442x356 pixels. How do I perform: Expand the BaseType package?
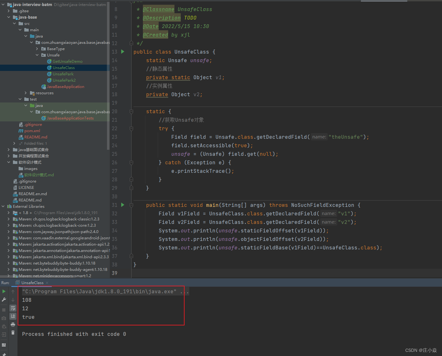tap(37, 49)
